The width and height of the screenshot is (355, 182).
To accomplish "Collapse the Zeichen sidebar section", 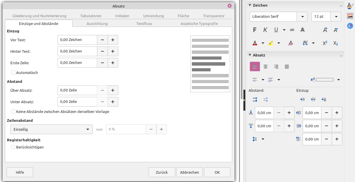I will [x=250, y=5].
